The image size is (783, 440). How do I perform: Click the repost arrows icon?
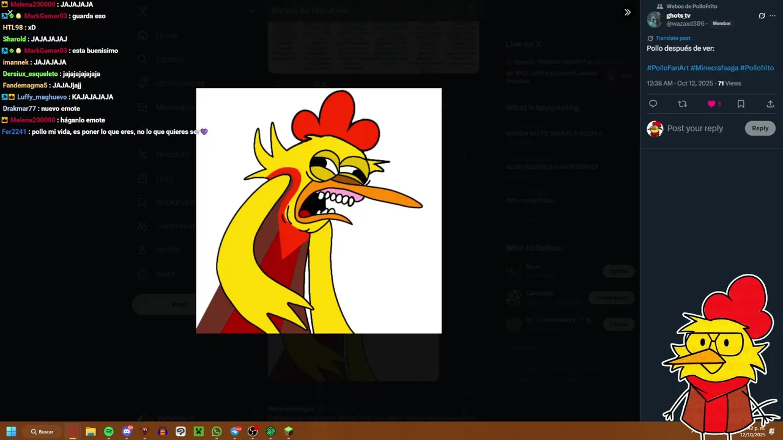click(683, 104)
